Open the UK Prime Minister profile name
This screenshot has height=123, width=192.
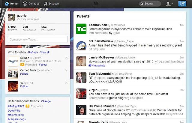(102, 106)
